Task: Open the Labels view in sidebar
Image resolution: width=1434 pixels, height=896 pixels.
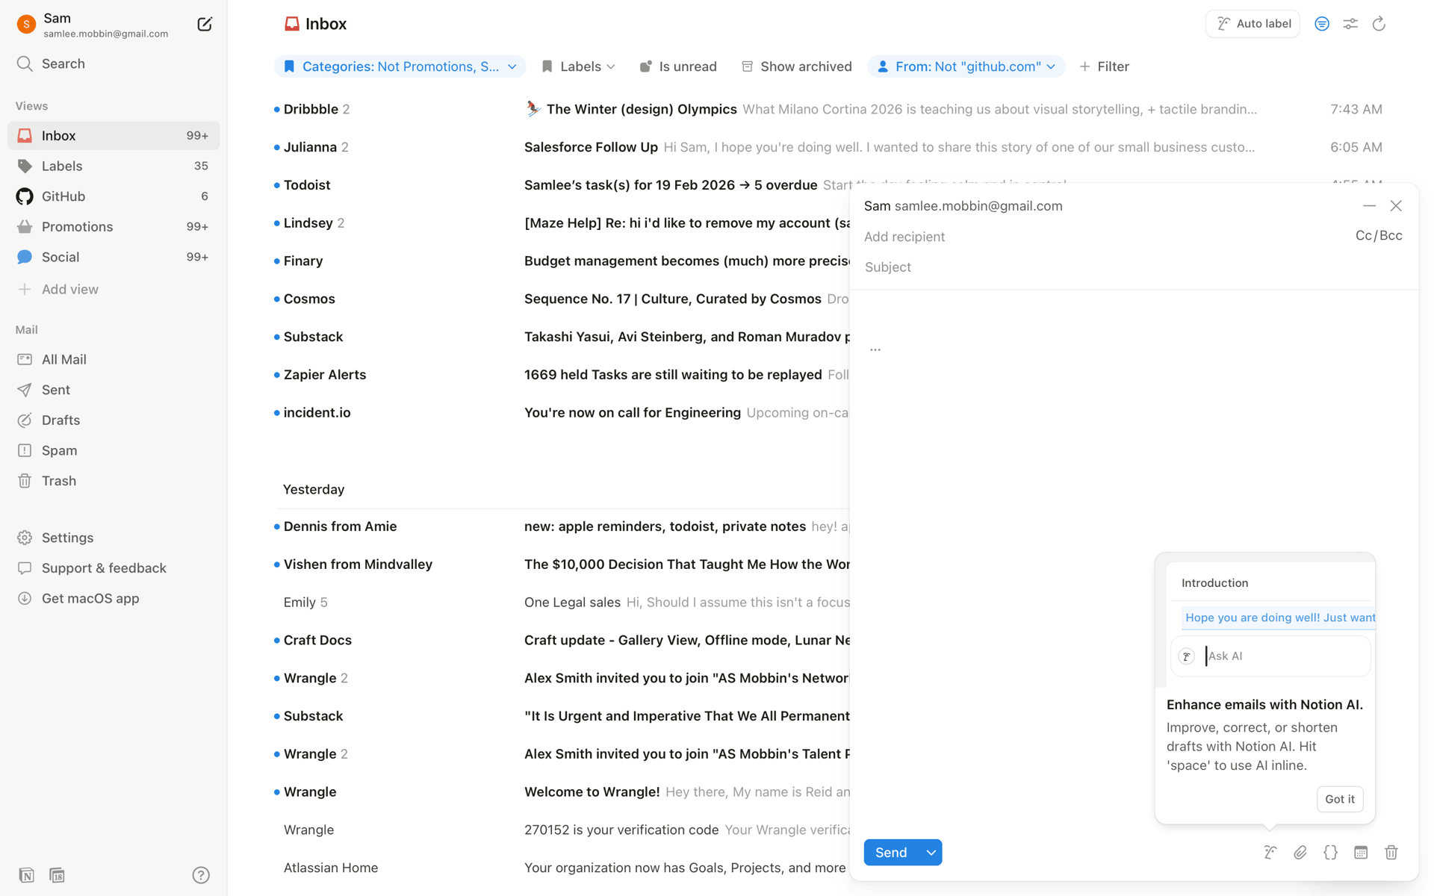Action: coord(114,166)
